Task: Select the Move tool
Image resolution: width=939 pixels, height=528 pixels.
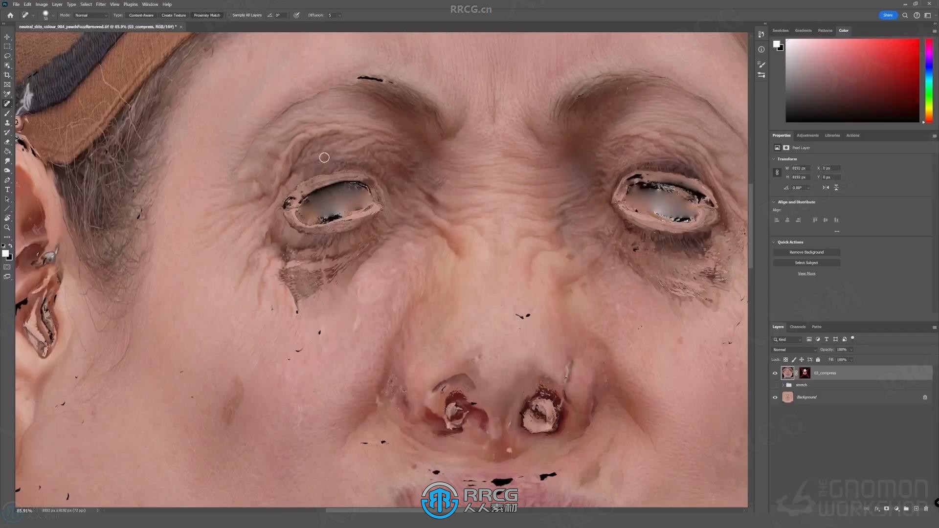Action: [7, 37]
